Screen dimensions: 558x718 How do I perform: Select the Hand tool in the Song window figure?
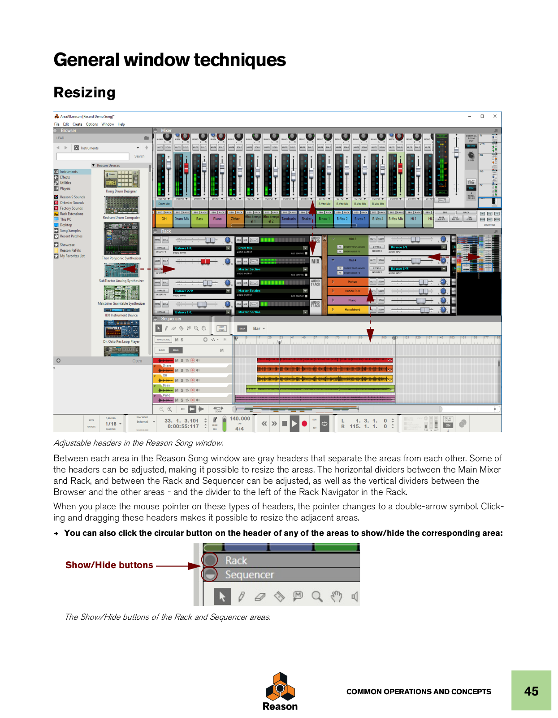pos(204,328)
